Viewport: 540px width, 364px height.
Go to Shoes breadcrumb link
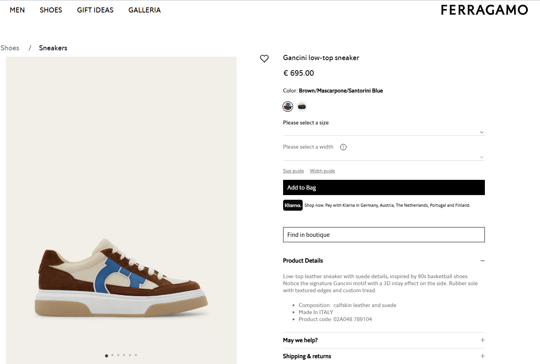[10, 48]
